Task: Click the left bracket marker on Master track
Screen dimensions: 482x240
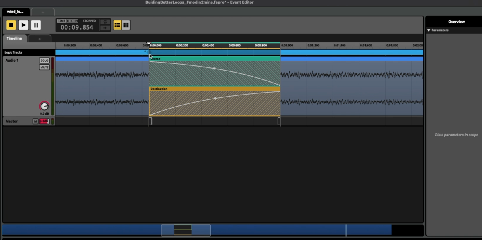Action: click(150, 121)
